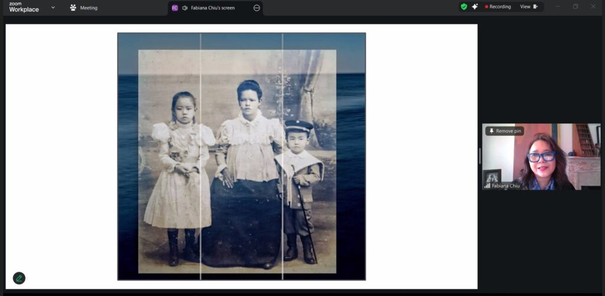Select Fabiana Chiu's video thumbnail
Screen dimensions: 605x296
point(541,157)
